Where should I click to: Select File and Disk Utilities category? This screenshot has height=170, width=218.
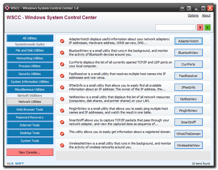pos(30,50)
